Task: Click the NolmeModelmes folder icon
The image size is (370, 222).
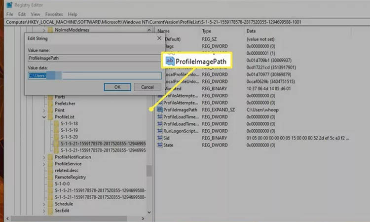Action: click(50, 30)
